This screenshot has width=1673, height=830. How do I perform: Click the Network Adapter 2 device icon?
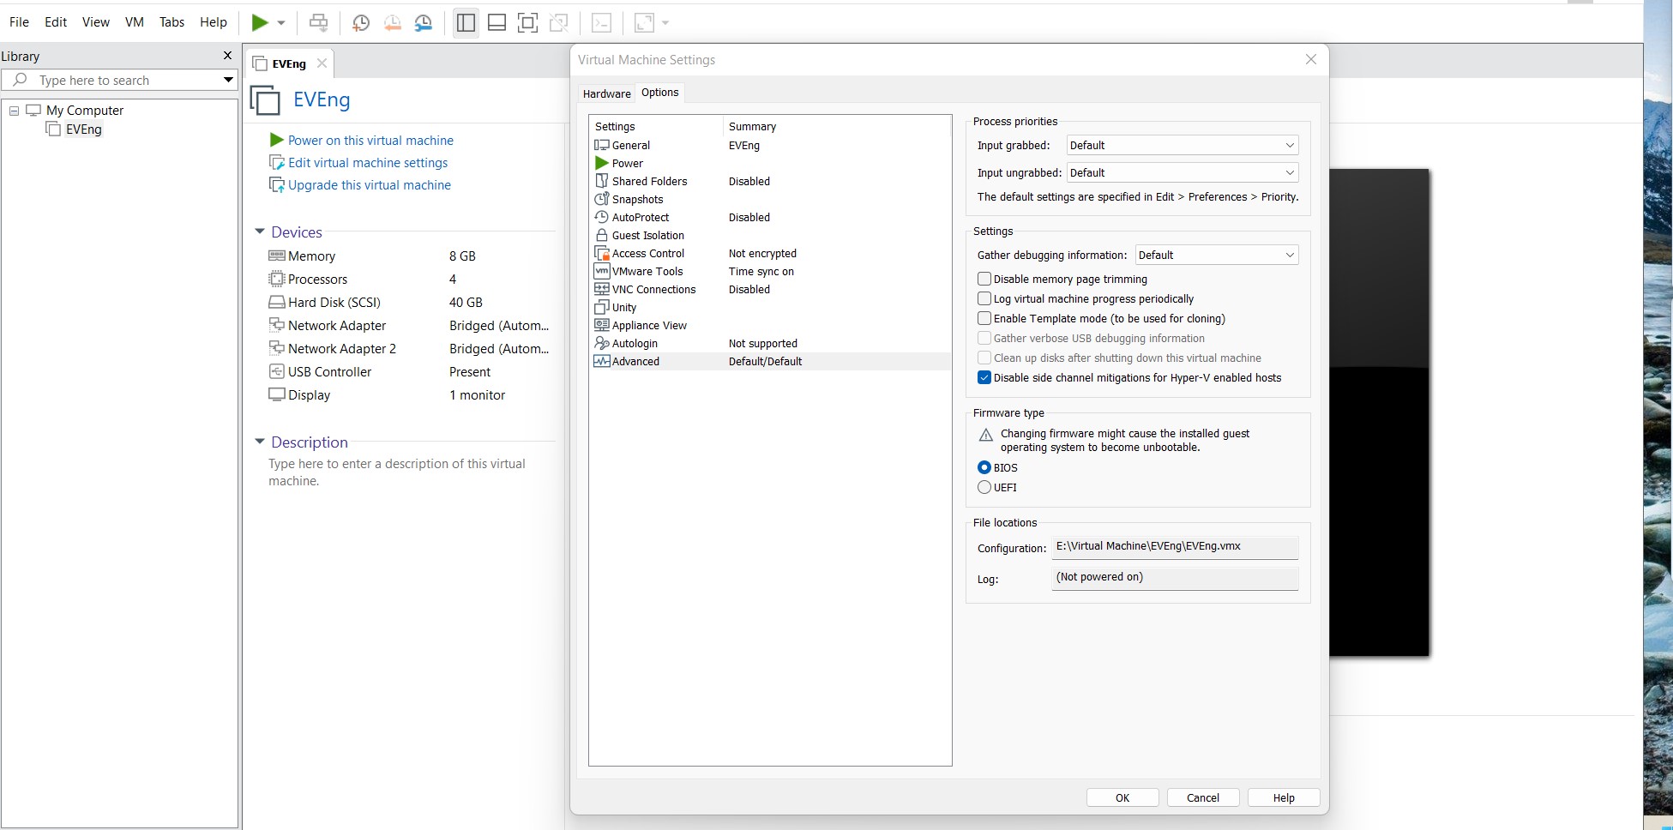pos(277,348)
